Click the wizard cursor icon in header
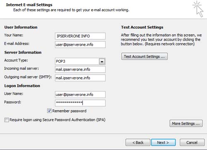This screenshot has height=150, width=207. click(x=198, y=9)
